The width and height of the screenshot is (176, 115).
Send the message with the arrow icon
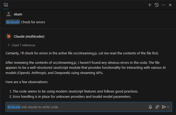pyautogui.click(x=164, y=107)
